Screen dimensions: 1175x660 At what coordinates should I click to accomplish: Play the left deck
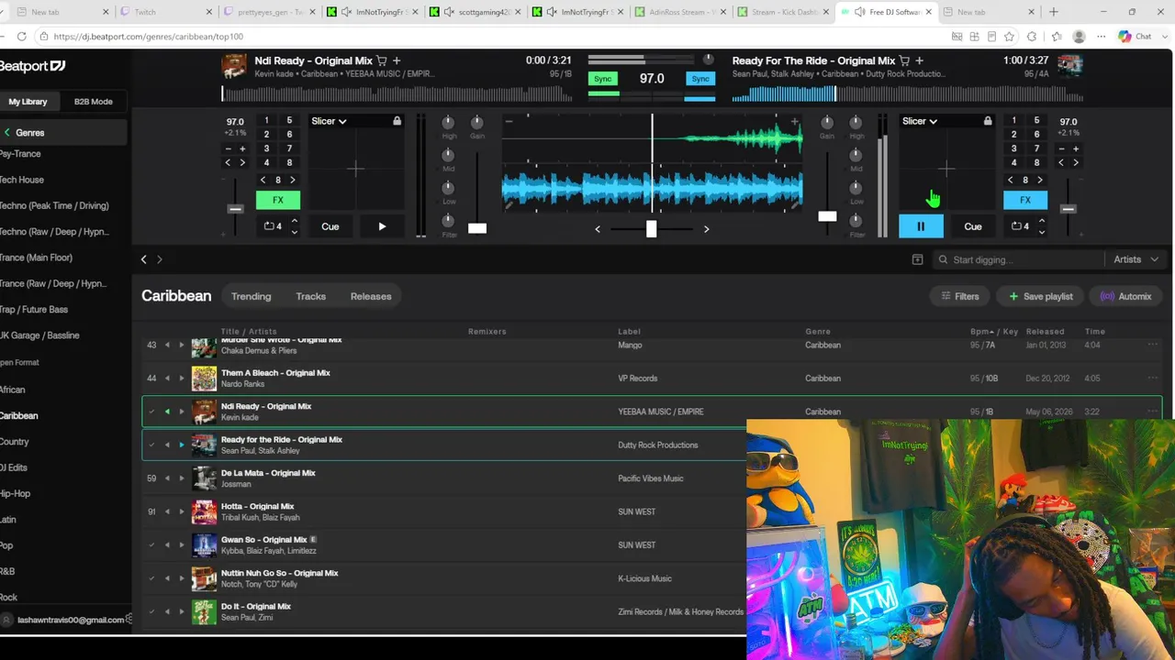click(382, 226)
